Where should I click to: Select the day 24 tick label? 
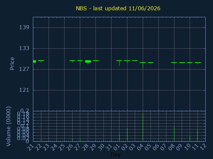tap(54, 147)
